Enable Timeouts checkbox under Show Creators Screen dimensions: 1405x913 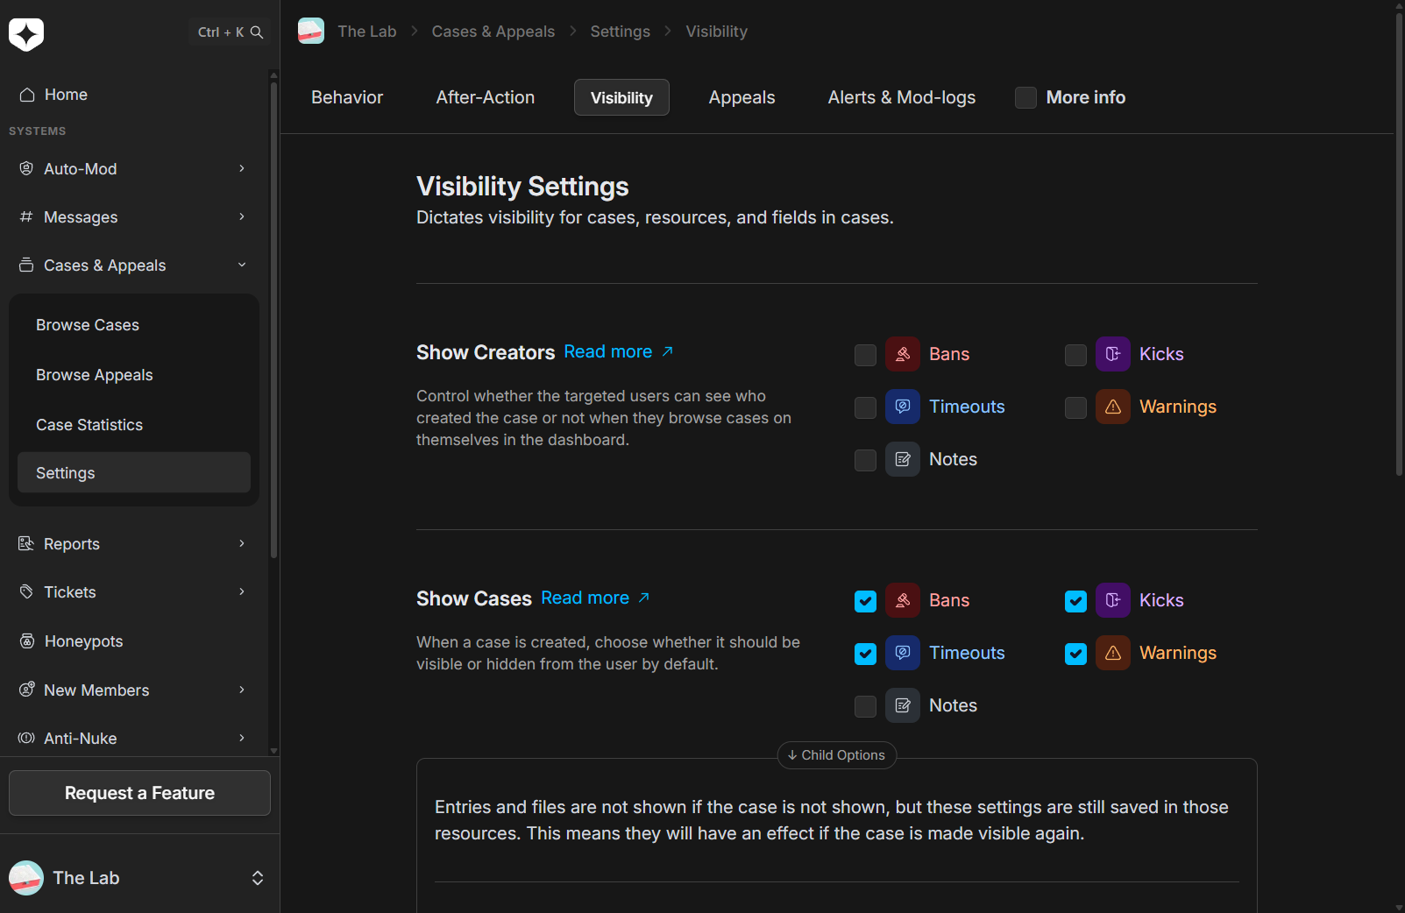865,407
